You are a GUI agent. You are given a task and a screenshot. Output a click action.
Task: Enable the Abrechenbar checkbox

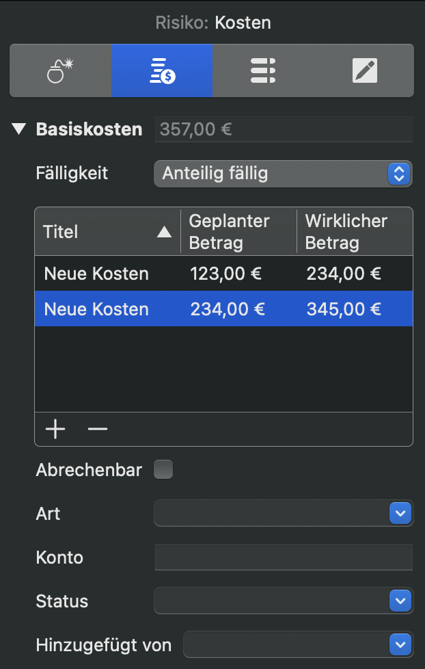point(163,469)
